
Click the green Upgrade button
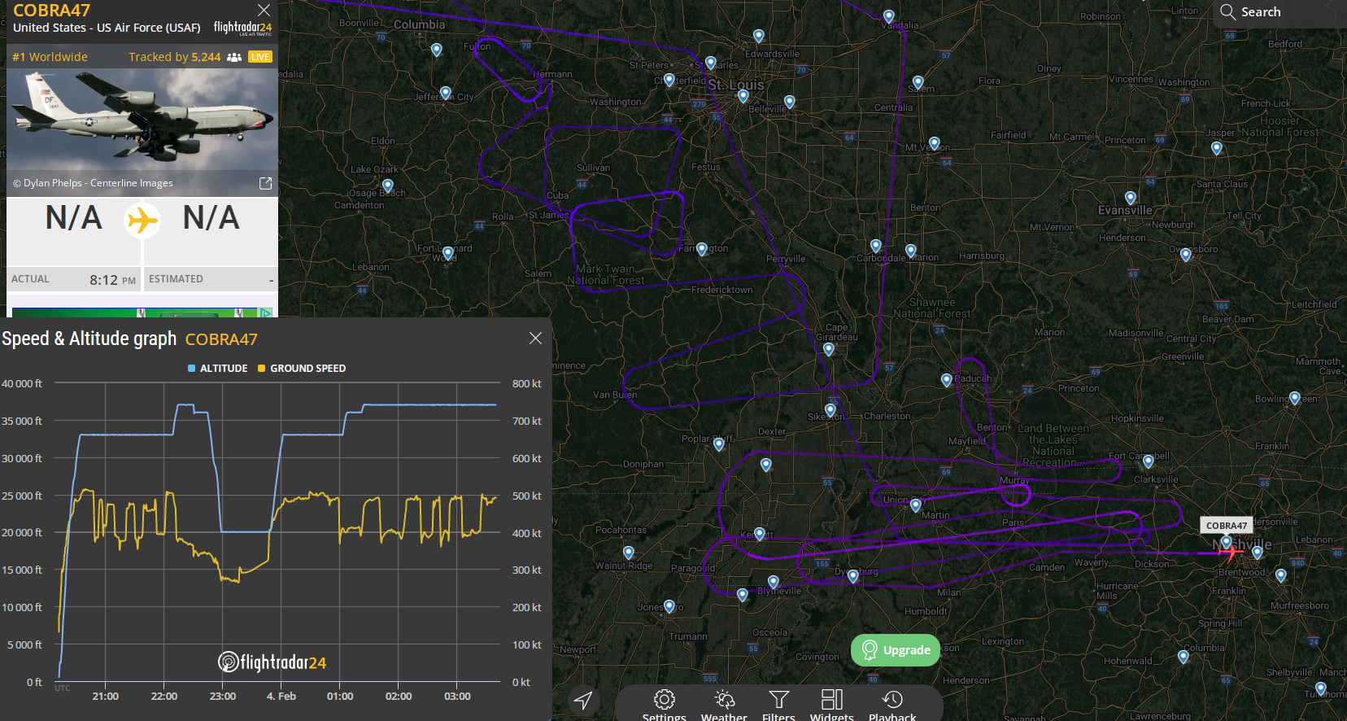coord(896,650)
